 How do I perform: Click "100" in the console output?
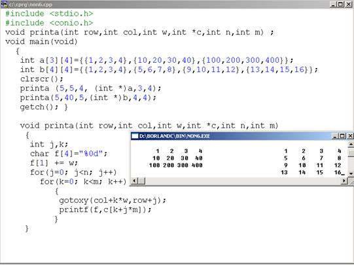[x=154, y=166]
